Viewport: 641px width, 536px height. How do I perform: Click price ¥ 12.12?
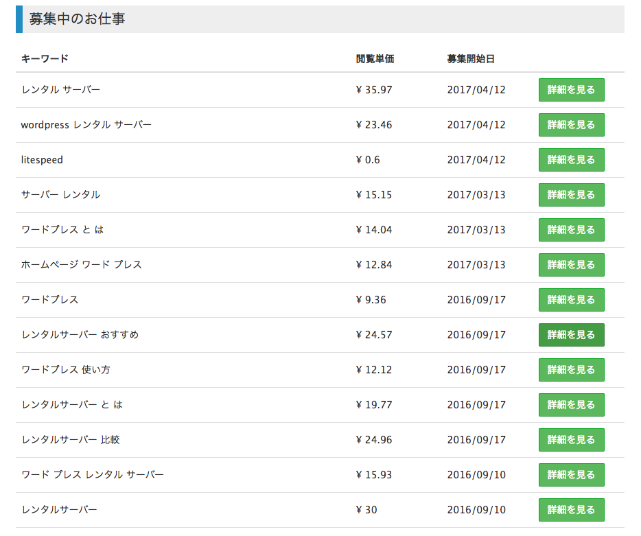[x=373, y=370]
